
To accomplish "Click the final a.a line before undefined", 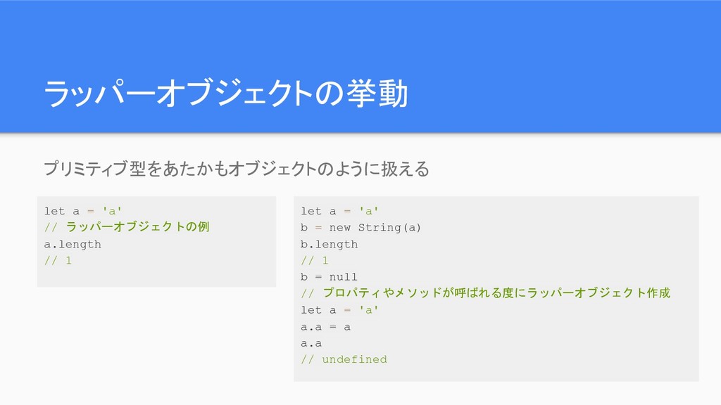I will point(311,343).
